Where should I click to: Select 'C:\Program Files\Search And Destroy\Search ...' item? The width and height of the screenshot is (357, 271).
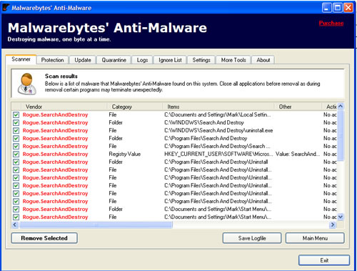[x=217, y=147]
